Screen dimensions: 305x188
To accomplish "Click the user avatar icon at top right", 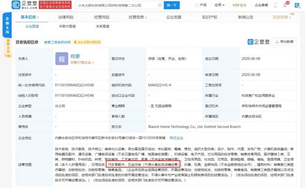I will coord(297,5).
